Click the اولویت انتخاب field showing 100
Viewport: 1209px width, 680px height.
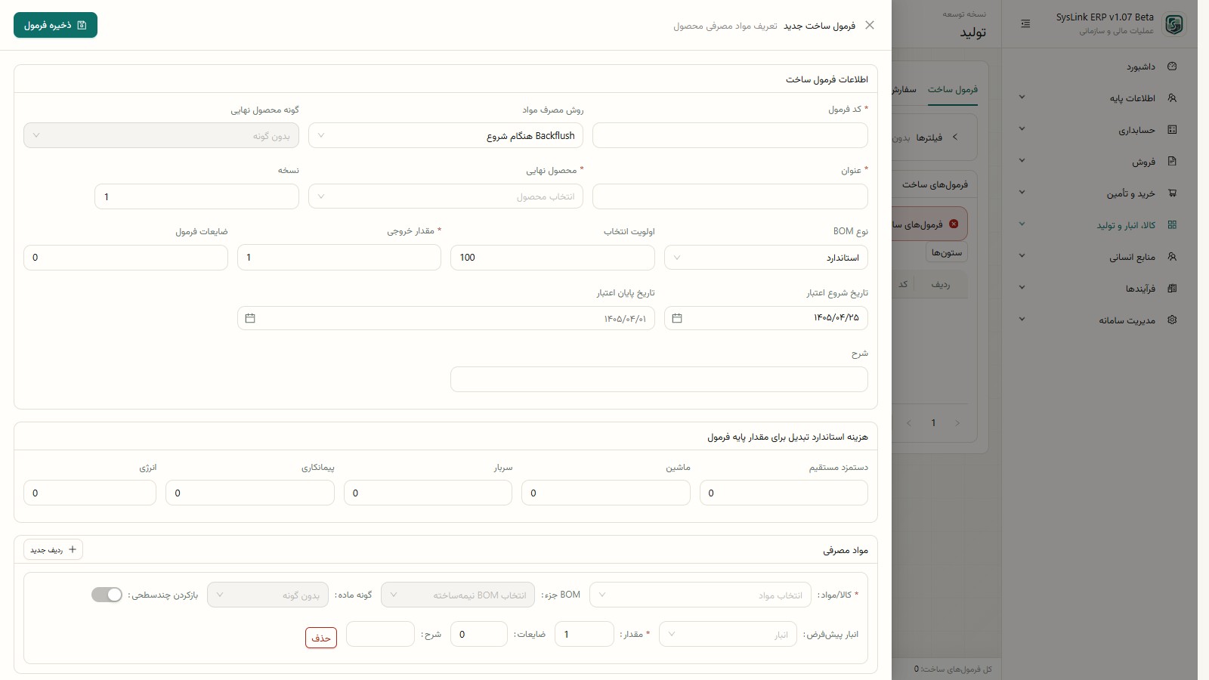(x=552, y=258)
